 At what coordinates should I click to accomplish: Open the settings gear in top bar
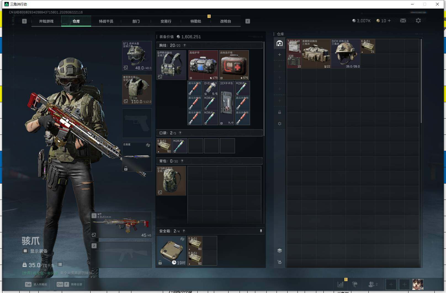[x=418, y=21]
